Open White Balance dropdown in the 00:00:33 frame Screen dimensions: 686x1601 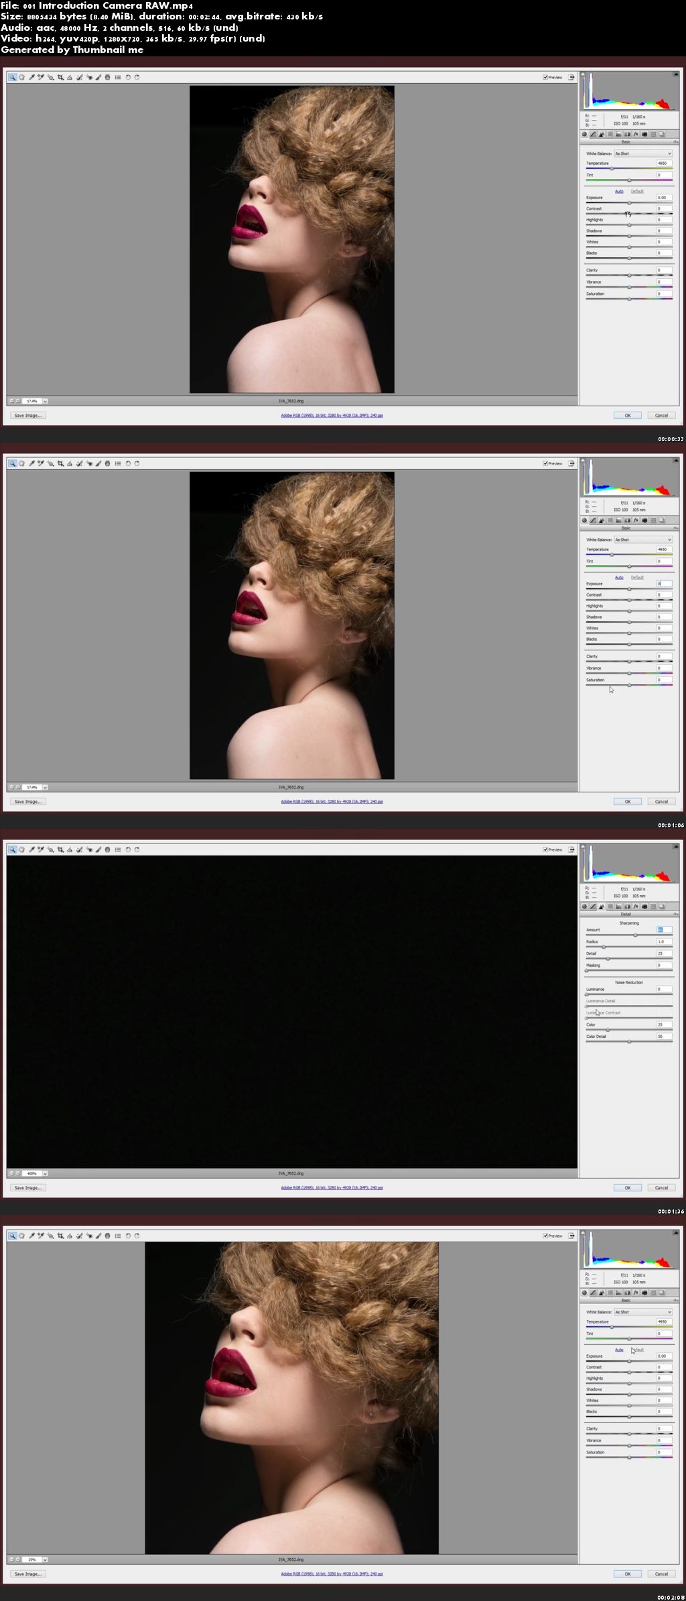tap(643, 154)
